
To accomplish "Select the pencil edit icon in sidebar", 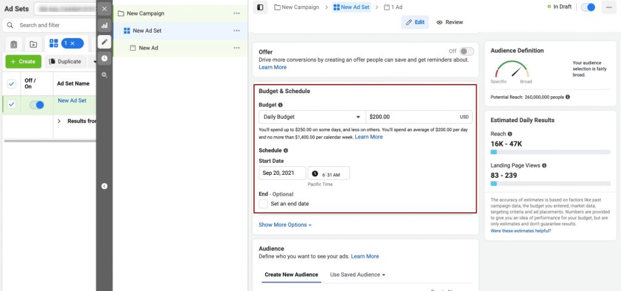I will [104, 42].
